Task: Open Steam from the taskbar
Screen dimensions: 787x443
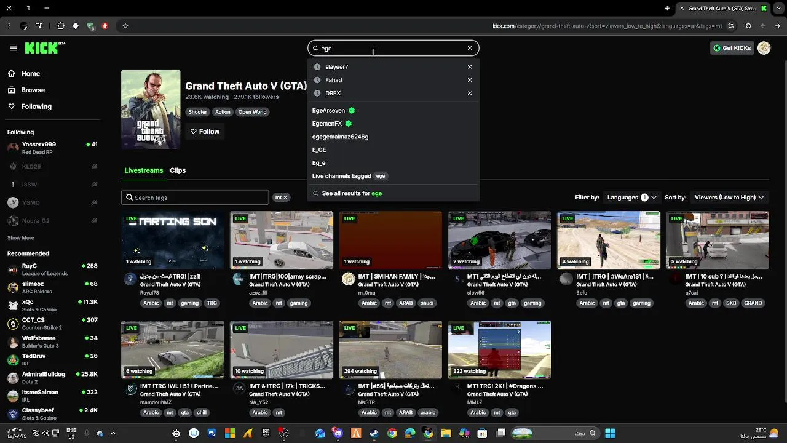Action: 374,433
